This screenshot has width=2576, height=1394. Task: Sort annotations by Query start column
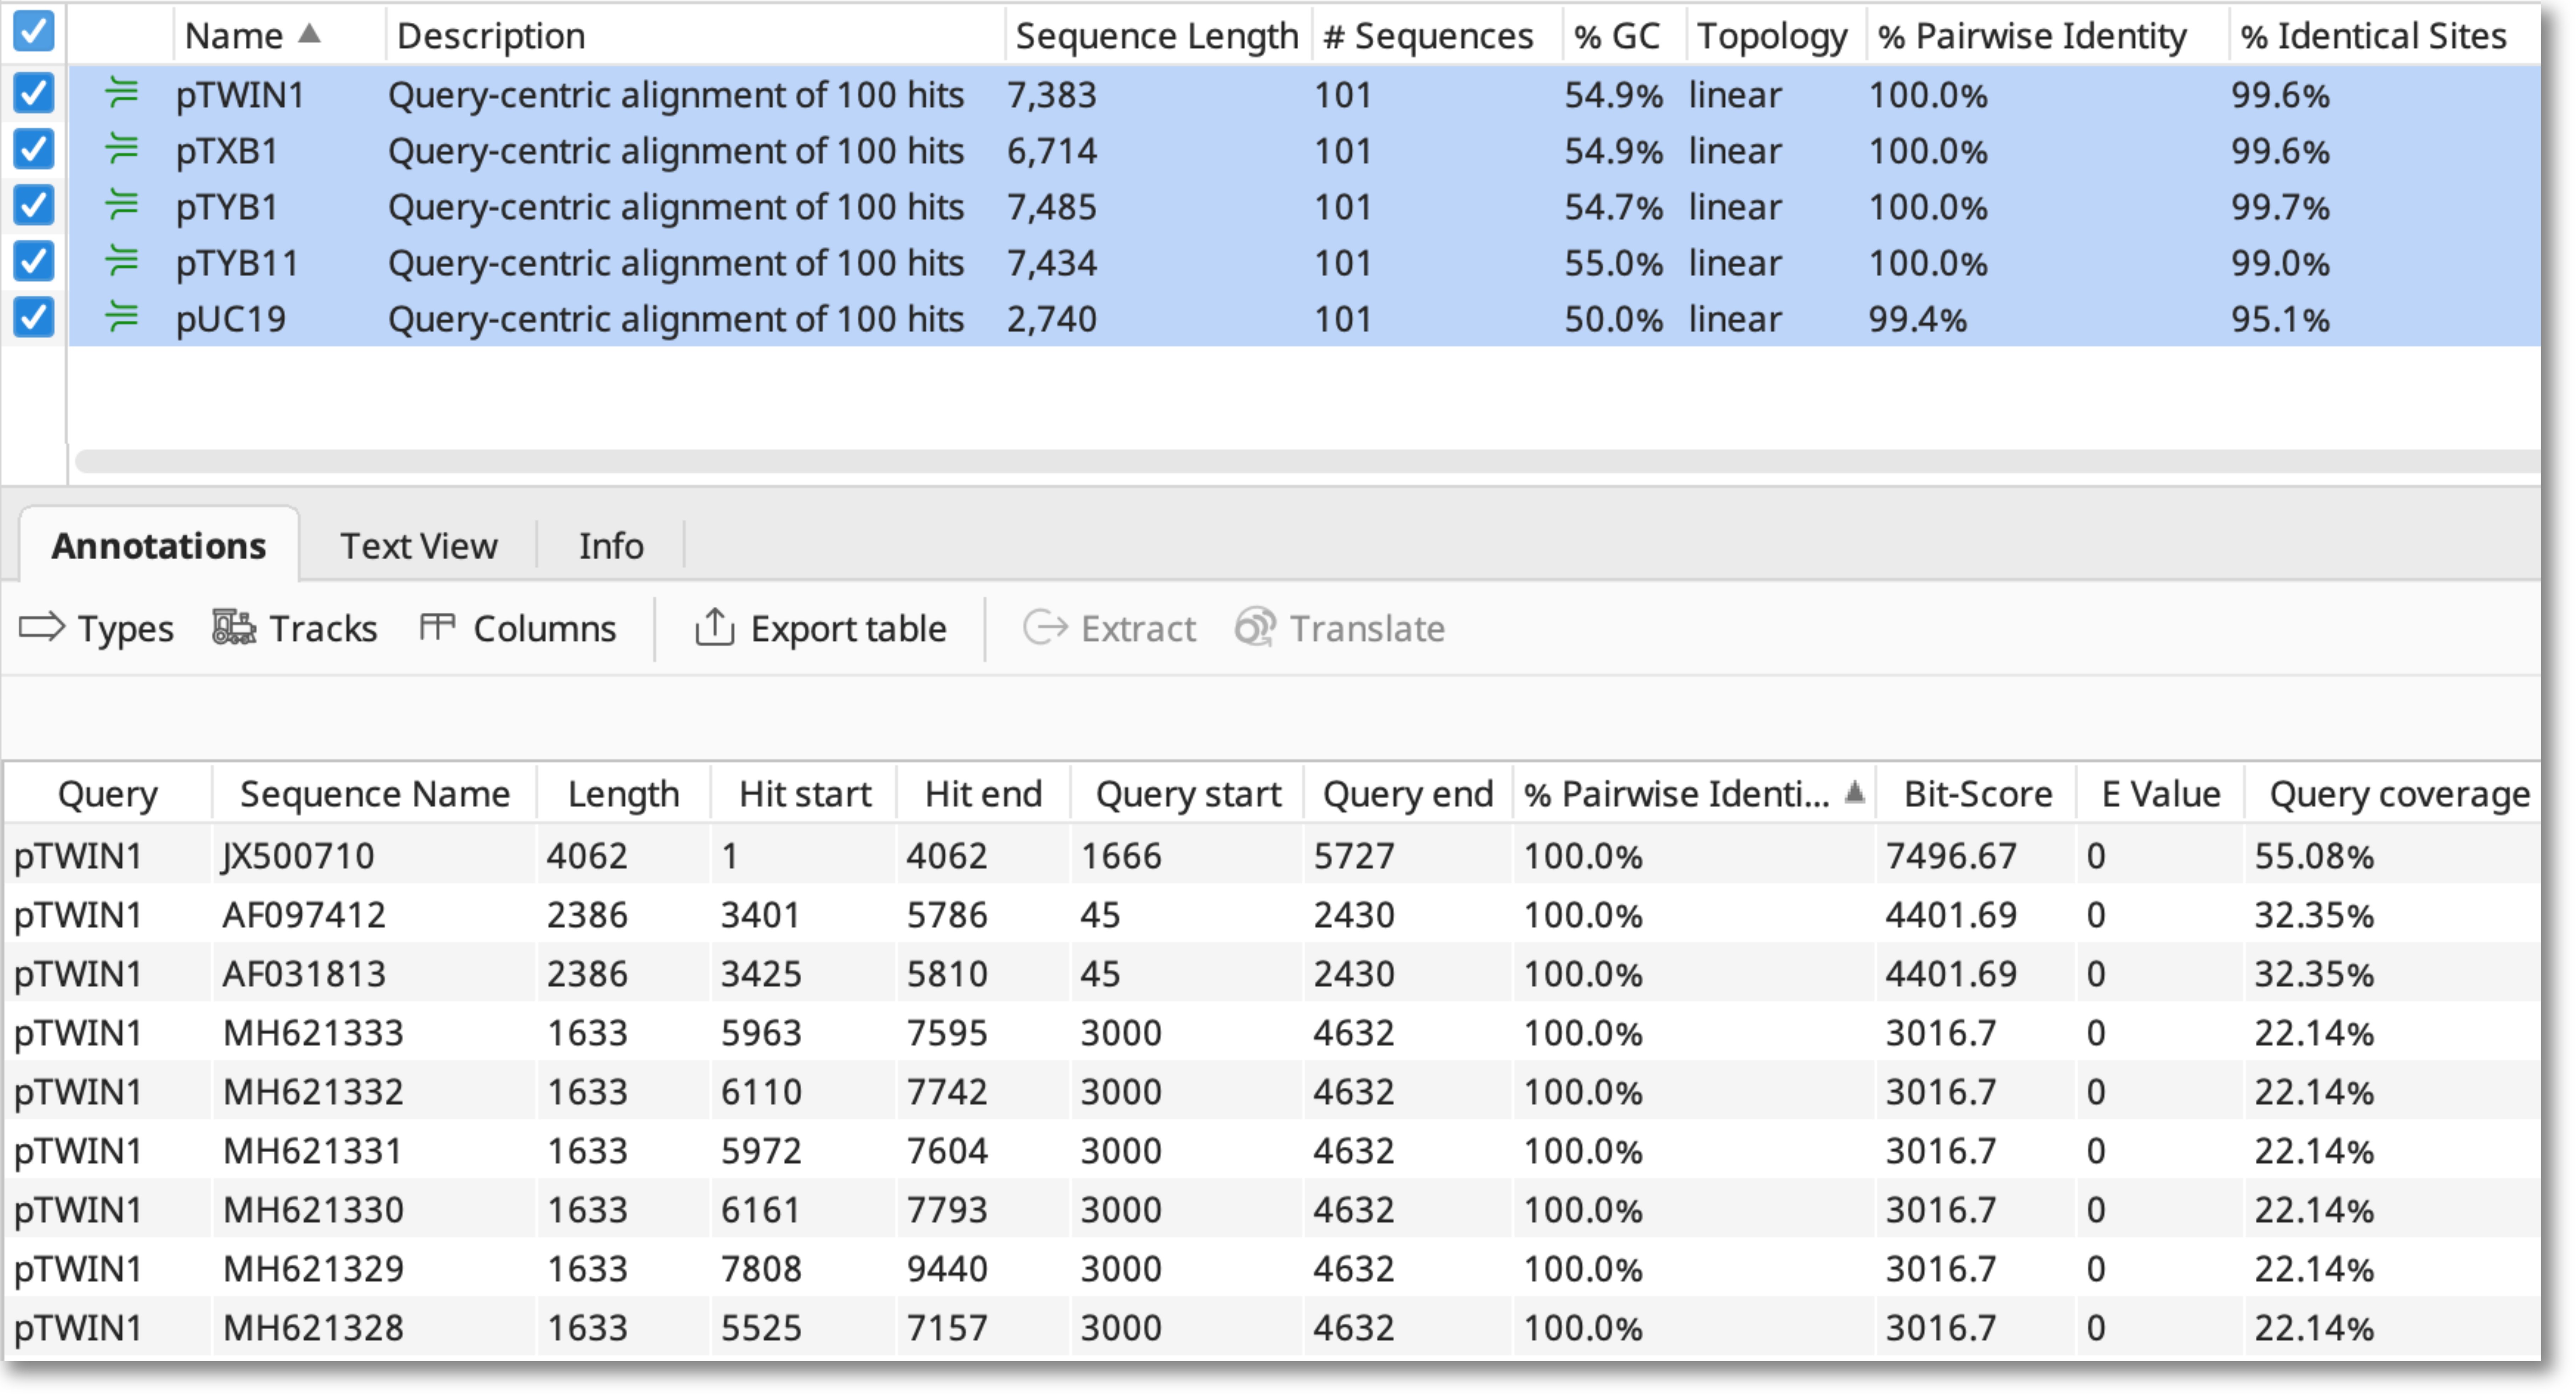click(1188, 794)
